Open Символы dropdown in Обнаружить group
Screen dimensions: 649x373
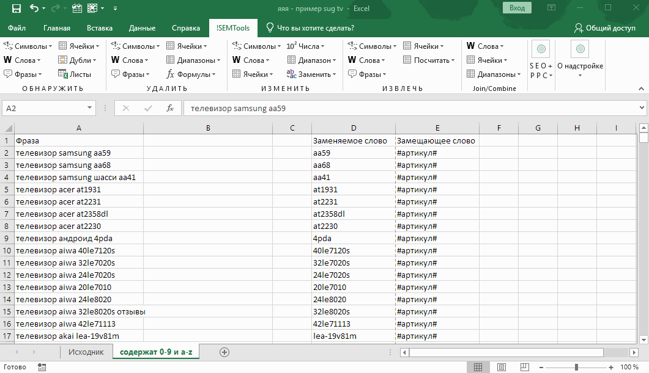coord(28,46)
